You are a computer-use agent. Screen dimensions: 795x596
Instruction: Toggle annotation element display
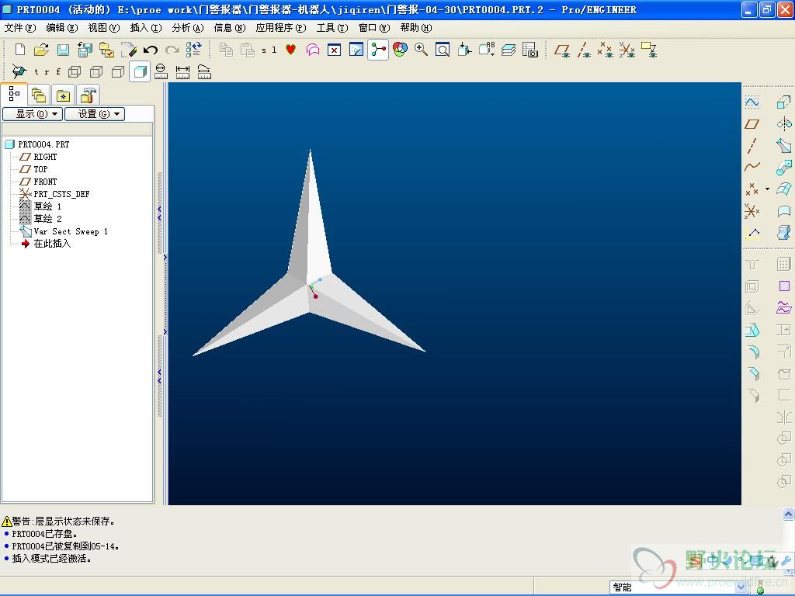pyautogui.click(x=648, y=50)
